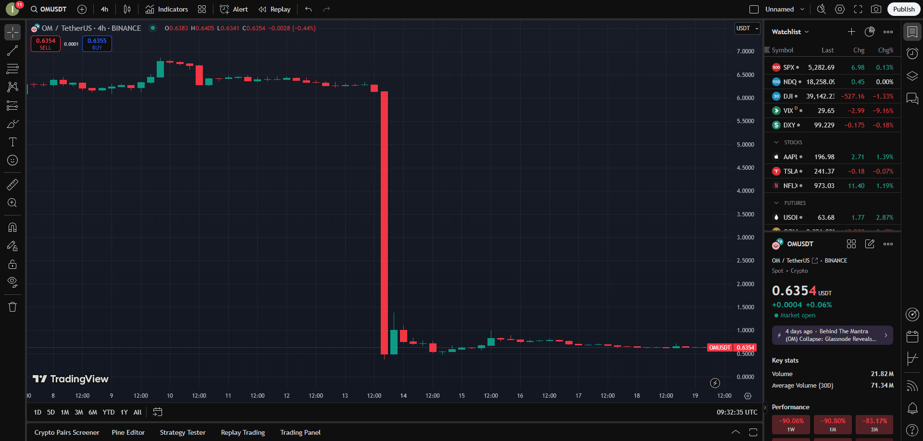Activate the zoom in tool
This screenshot has width=923, height=441.
click(x=12, y=203)
